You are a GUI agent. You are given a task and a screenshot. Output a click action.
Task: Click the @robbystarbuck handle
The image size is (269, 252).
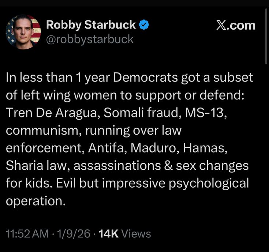(x=90, y=39)
